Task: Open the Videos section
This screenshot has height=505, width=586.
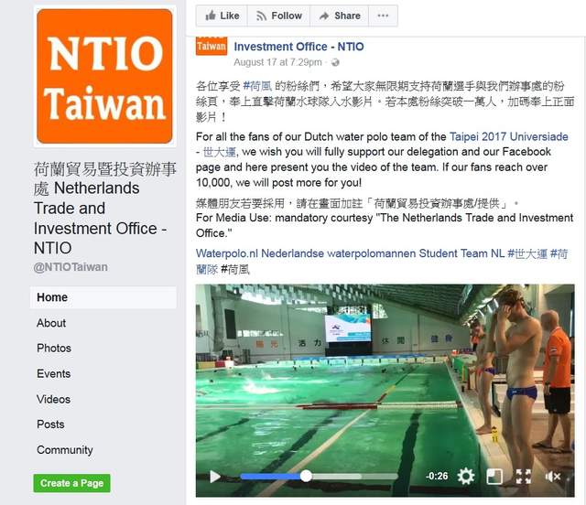Action: [53, 399]
